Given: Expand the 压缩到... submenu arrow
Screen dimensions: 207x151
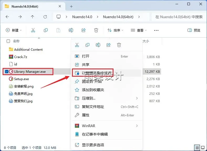Looking at the screenshot, I should pyautogui.click(x=137, y=98).
